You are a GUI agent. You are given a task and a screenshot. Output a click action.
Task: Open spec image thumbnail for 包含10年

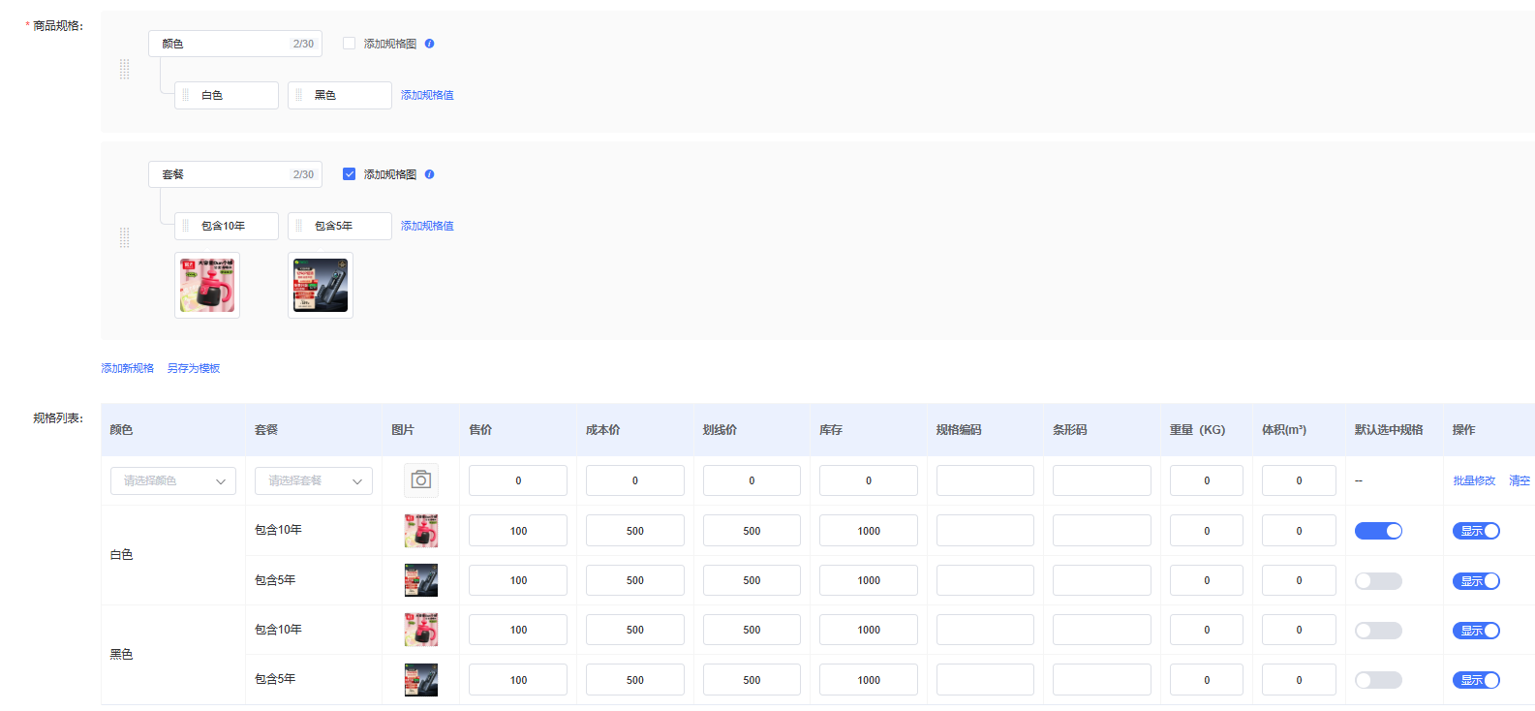(207, 285)
